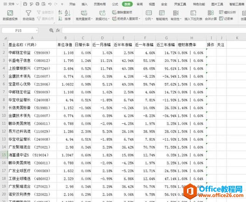Open the 记录单 record form
The width and height of the screenshot is (246, 202).
click(x=226, y=19)
